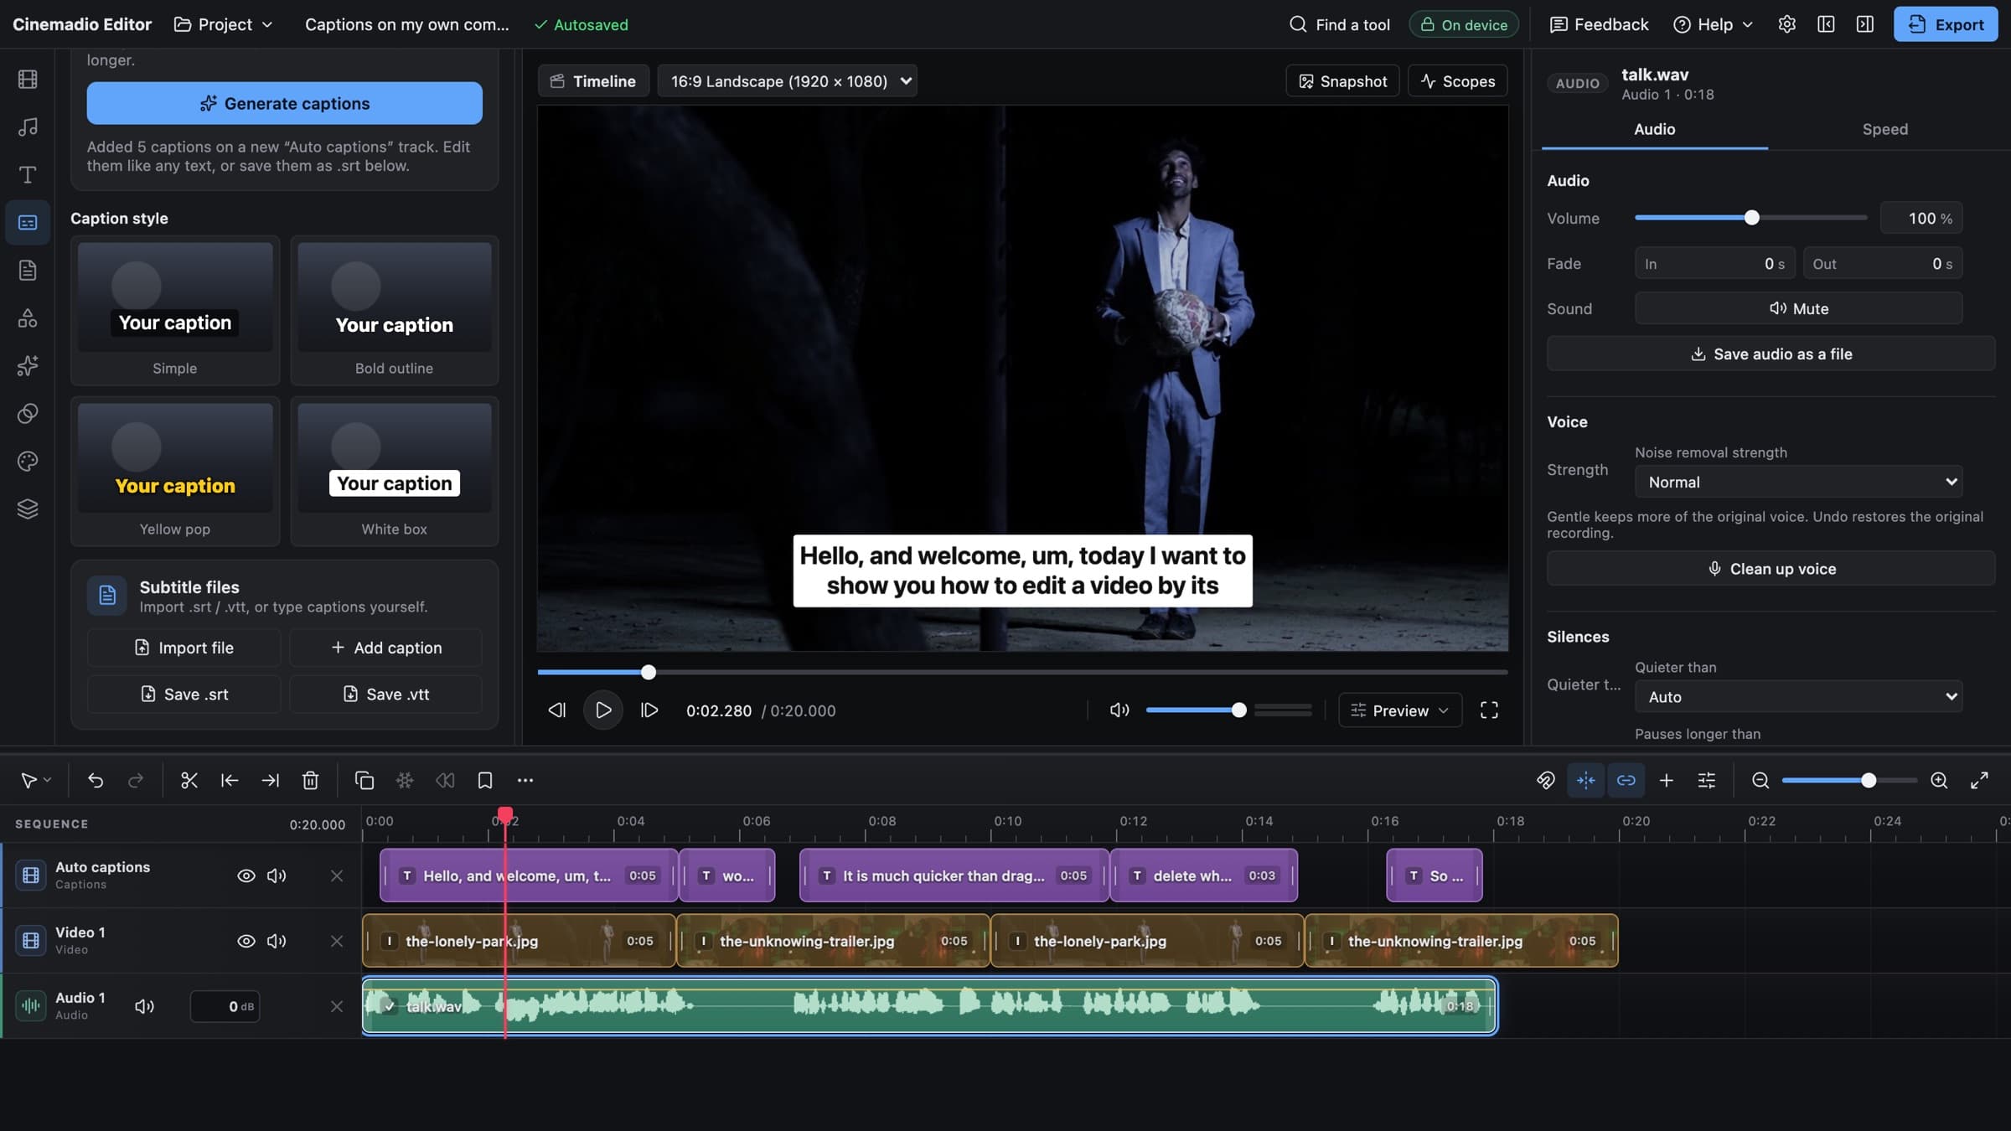The image size is (2011, 1131).
Task: Open the media library sidebar icon
Action: (28, 80)
